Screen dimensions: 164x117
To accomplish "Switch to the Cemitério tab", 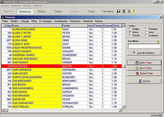I will [x=108, y=11].
